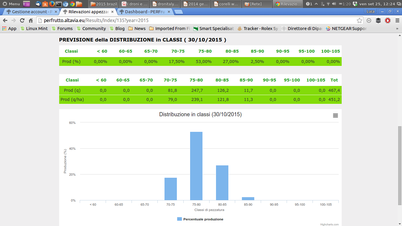This screenshot has height=226, width=402.
Task: Open the 'Direttore di Dipar' bookmark
Action: click(x=302, y=29)
